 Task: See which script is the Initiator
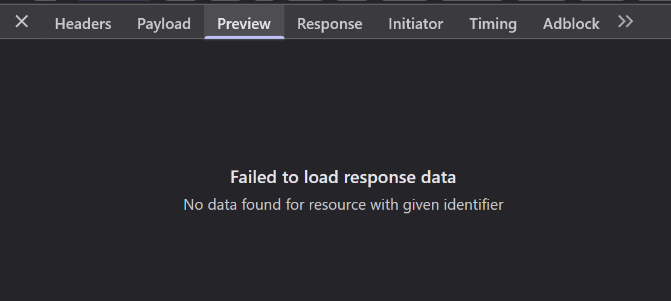(x=416, y=24)
